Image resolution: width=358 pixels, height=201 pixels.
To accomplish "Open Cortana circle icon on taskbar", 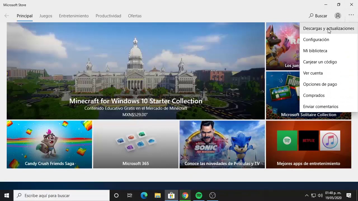I will 116,195.
